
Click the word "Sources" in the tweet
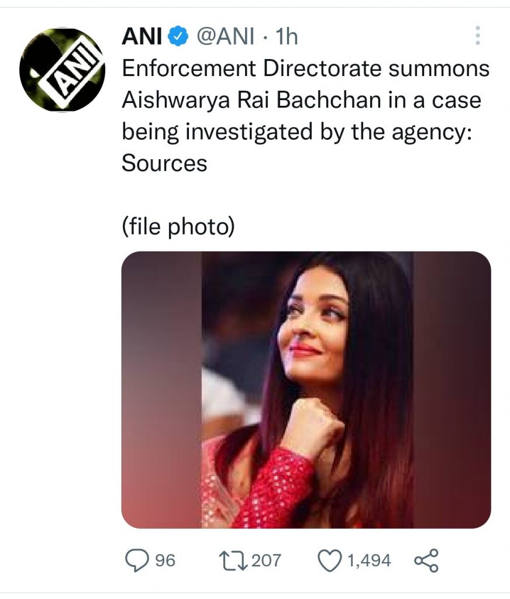point(164,164)
